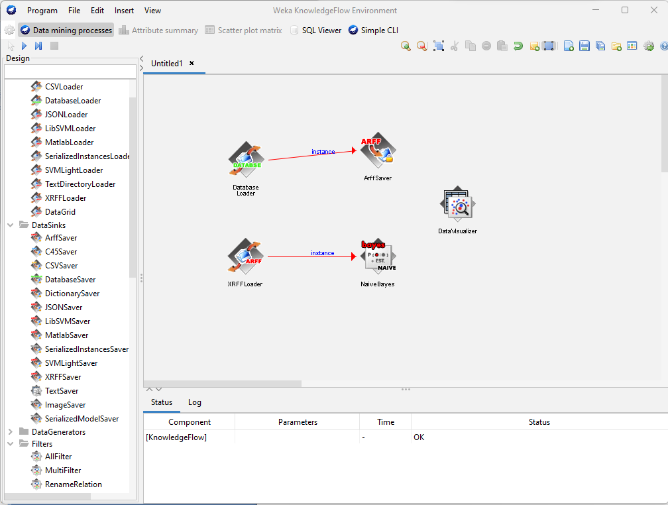Screen dimensions: 668x505
Task: Click the Design tree horizontal scrollbar
Action: click(47, 496)
